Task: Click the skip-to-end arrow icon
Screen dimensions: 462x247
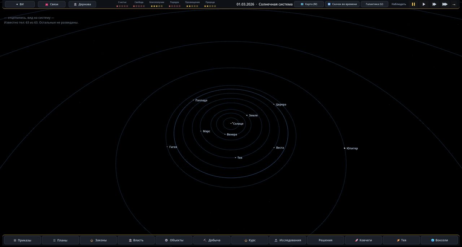Action: click(x=454, y=4)
